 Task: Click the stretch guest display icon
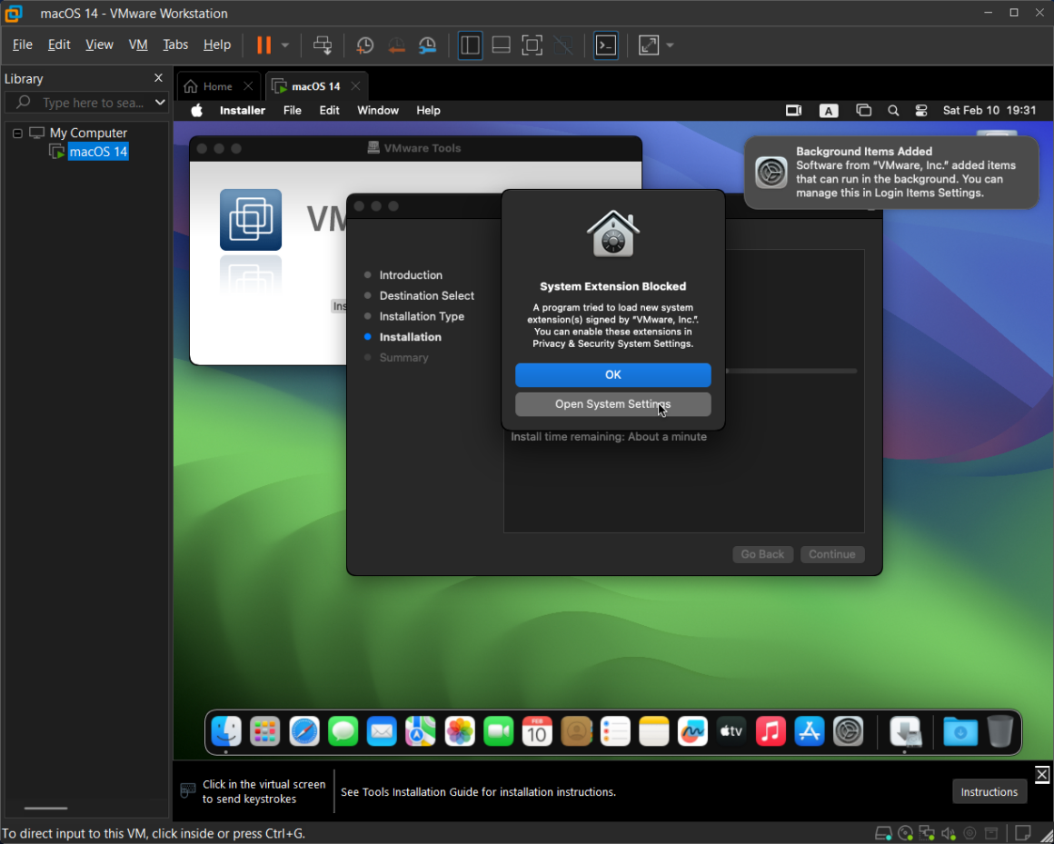(x=649, y=45)
